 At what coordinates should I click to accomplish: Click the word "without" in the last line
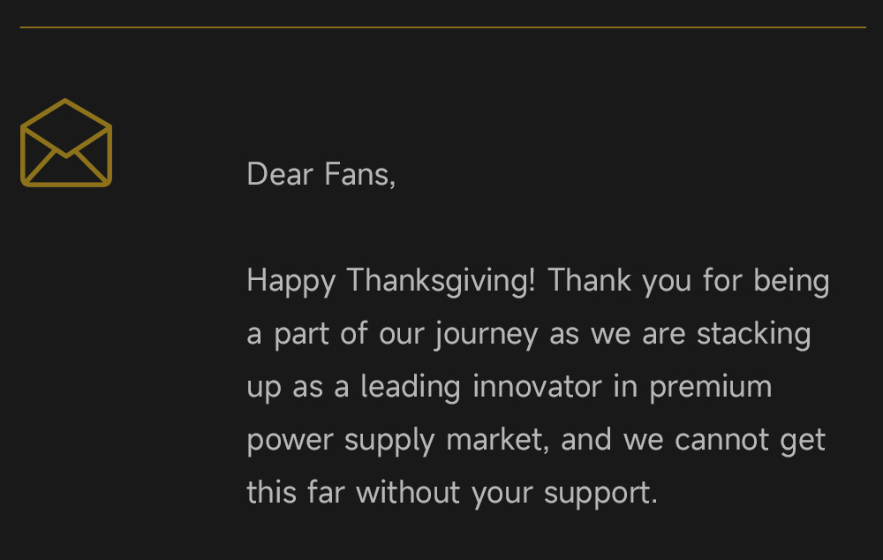[409, 492]
